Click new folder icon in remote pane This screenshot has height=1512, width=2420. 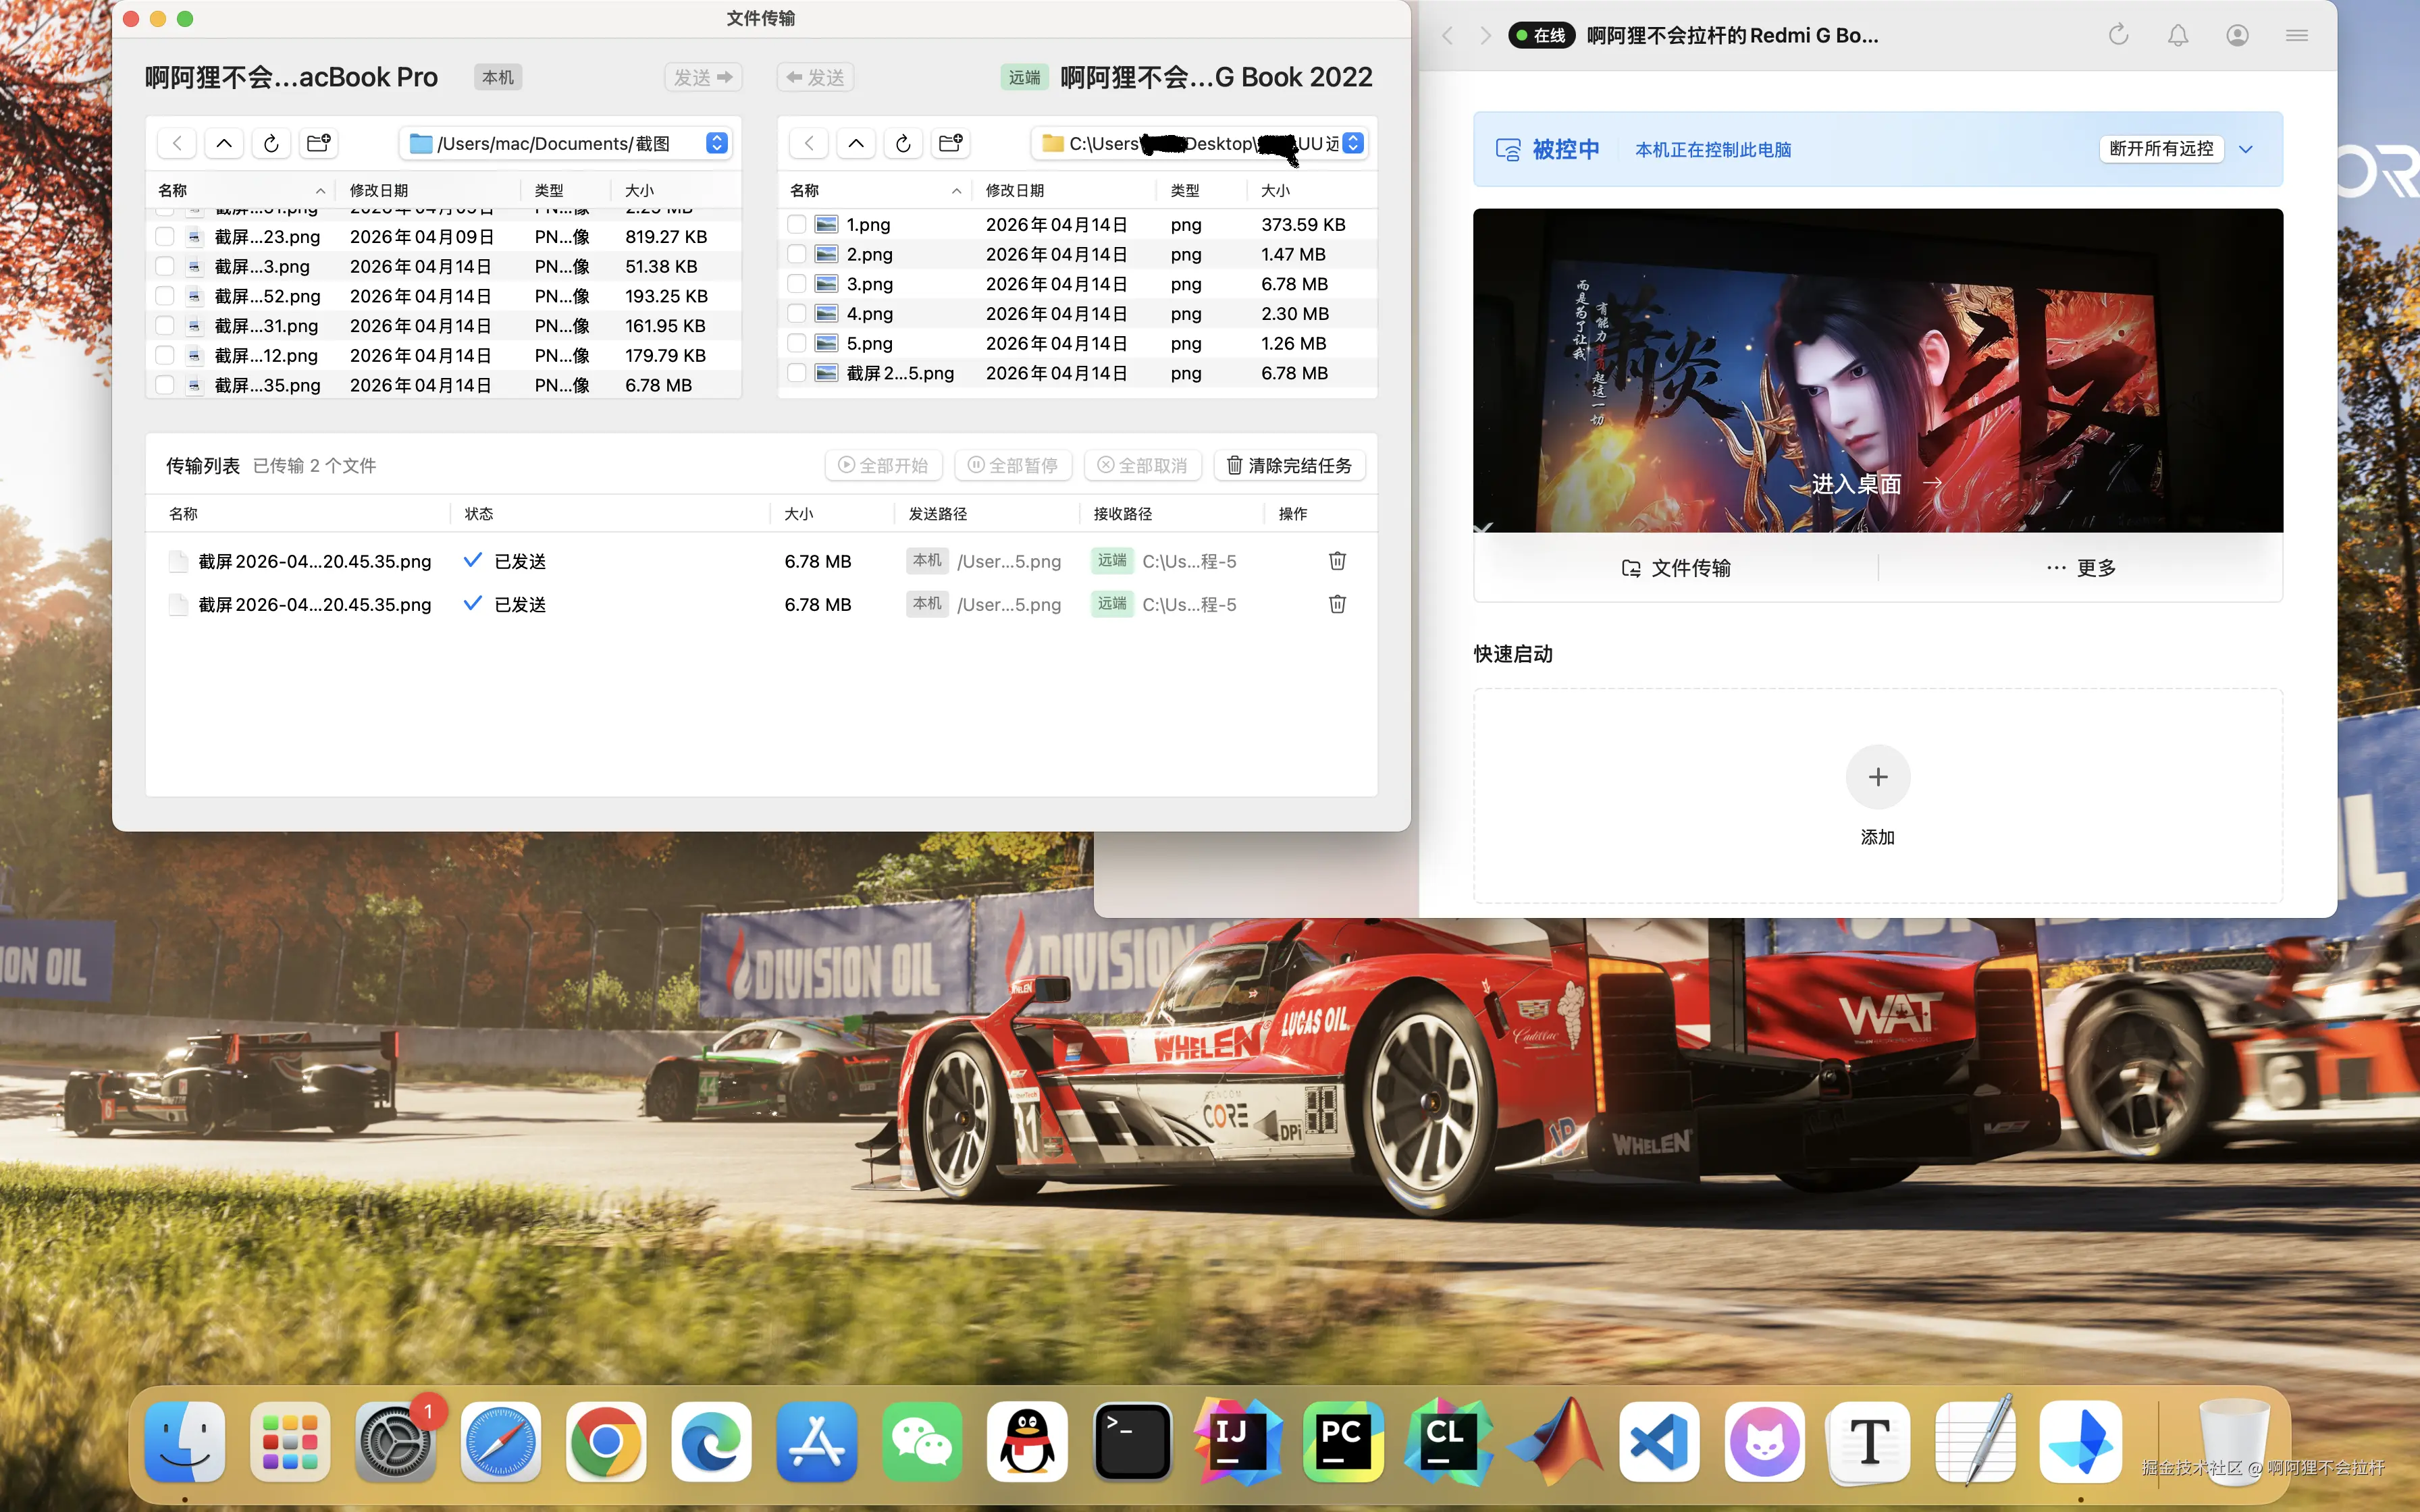click(951, 143)
